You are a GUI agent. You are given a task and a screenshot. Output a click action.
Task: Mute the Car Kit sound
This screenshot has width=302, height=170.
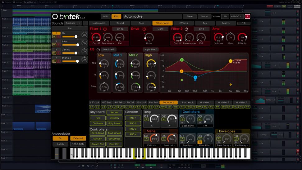click(x=54, y=53)
